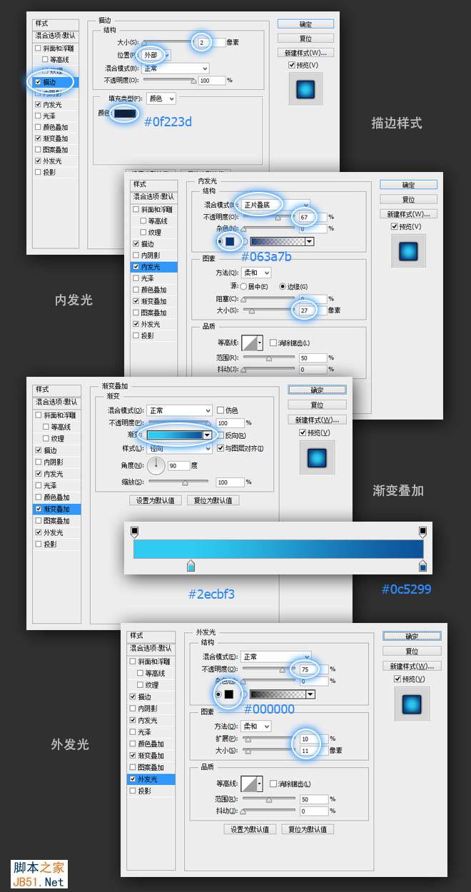Open 混合模式 dropdown showing 正片叠底 in 内发光 dialog
Image resolution: width=471 pixels, height=892 pixels.
pos(274,204)
